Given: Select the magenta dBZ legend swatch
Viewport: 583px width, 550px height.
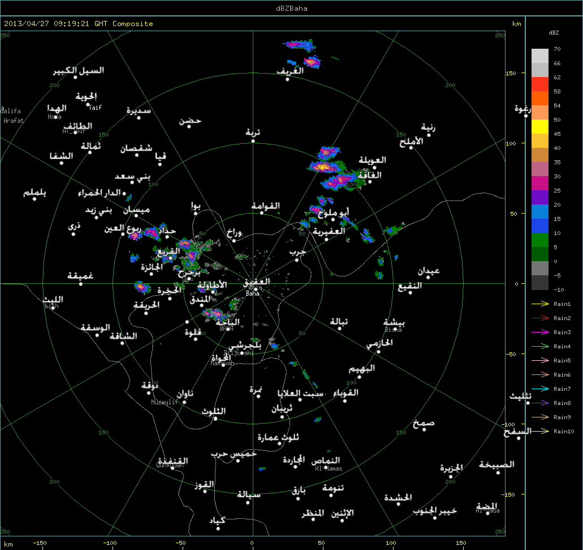Looking at the screenshot, I should pyautogui.click(x=540, y=183).
